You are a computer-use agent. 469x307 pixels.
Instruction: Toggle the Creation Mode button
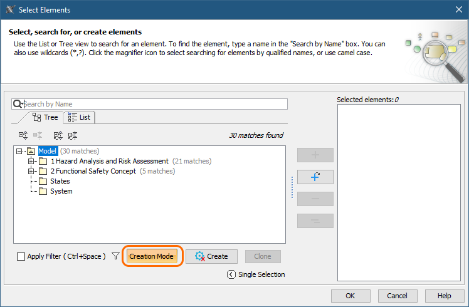coord(151,256)
